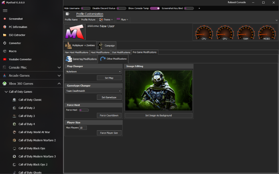Open the hamburger menu icon
279x174 pixels.
(x=5, y=11)
